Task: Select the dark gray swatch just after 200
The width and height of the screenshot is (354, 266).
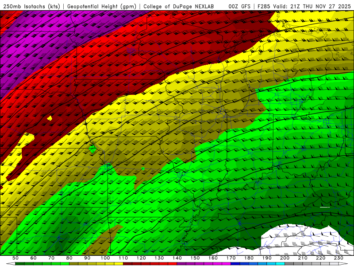Action: (289, 264)
